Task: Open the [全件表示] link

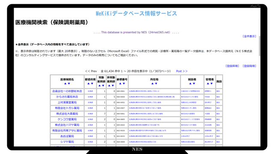Action: click(x=249, y=36)
